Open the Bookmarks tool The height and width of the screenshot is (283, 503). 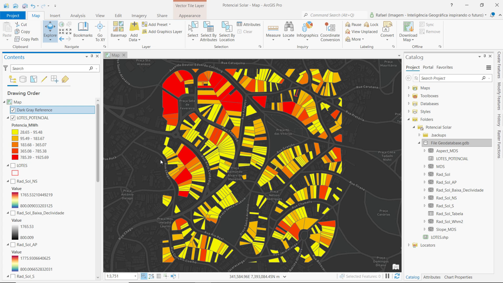pos(83,31)
